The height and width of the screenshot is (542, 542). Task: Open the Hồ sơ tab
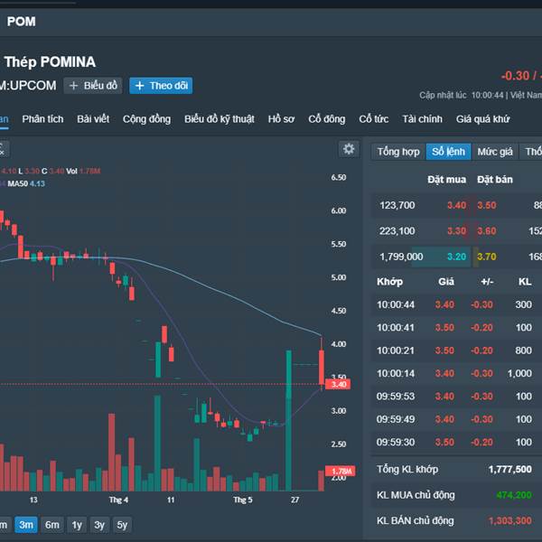point(281,119)
